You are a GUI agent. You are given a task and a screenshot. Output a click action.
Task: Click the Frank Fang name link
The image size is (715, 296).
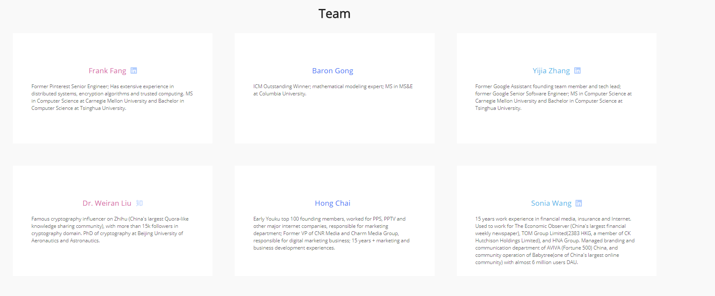point(108,71)
